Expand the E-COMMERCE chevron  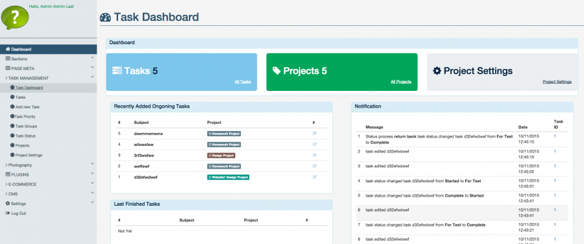tap(92, 184)
